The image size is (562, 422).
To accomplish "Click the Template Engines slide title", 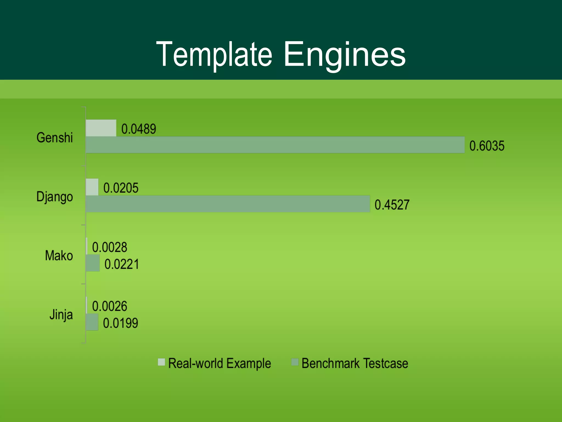I will click(281, 54).
